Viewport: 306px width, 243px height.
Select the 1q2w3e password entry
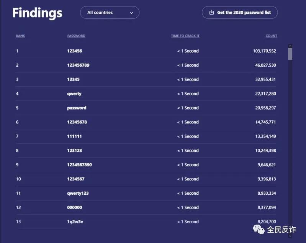(x=75, y=222)
